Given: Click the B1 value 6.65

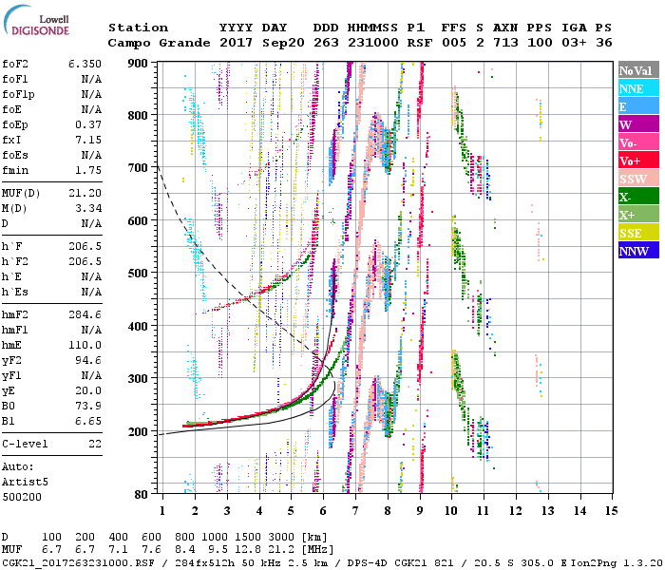Looking at the screenshot, I should click(88, 421).
